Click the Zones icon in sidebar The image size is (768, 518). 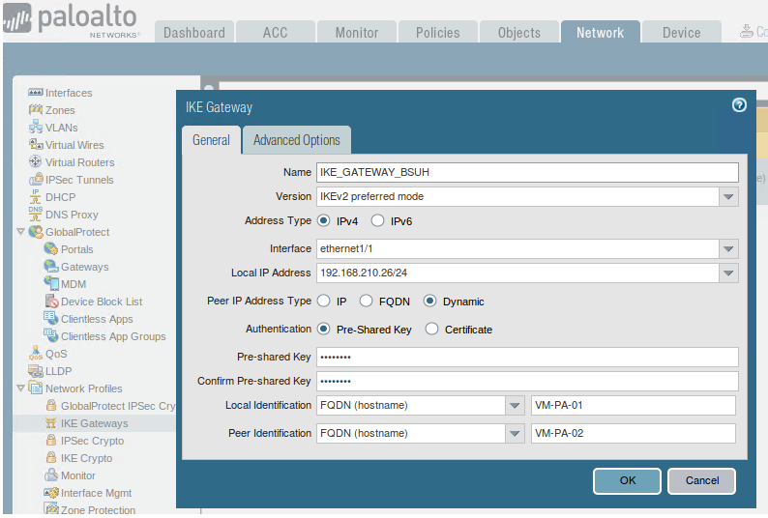[x=36, y=110]
